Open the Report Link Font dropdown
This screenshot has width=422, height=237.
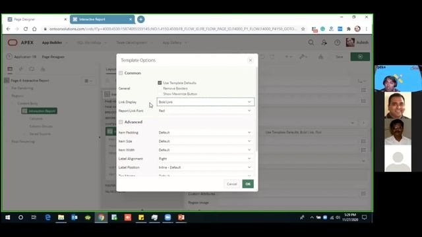pyautogui.click(x=205, y=111)
